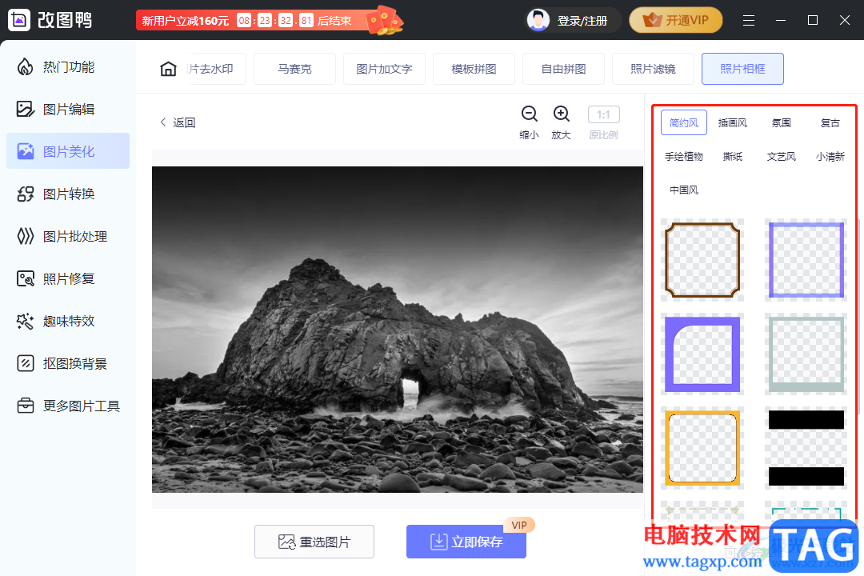Switch to the 马赛克 tab
This screenshot has height=576, width=864.
(x=294, y=69)
